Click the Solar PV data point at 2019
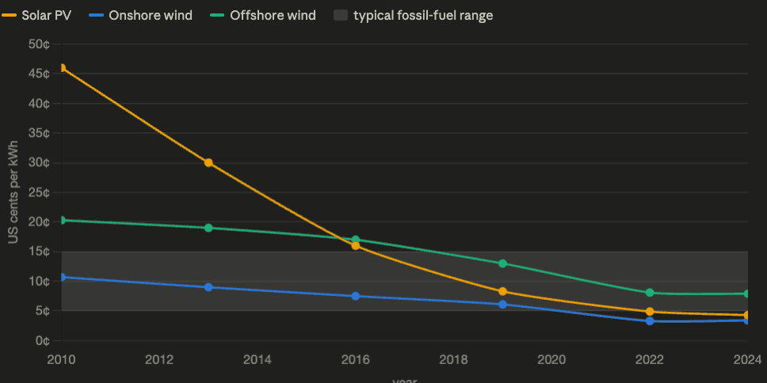767x383 pixels. click(502, 292)
